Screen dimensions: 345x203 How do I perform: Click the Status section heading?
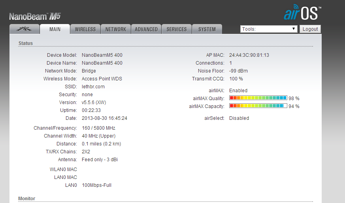tap(26, 43)
